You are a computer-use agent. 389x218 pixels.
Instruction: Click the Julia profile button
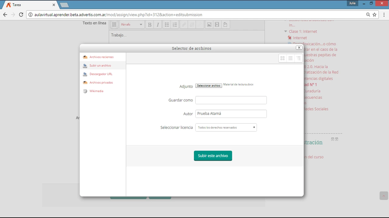point(352,3)
